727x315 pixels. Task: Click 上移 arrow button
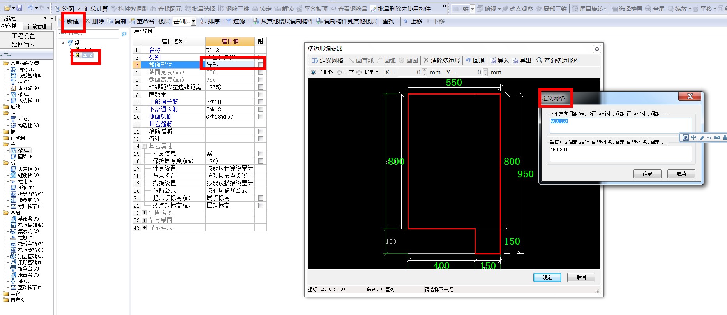tap(413, 21)
